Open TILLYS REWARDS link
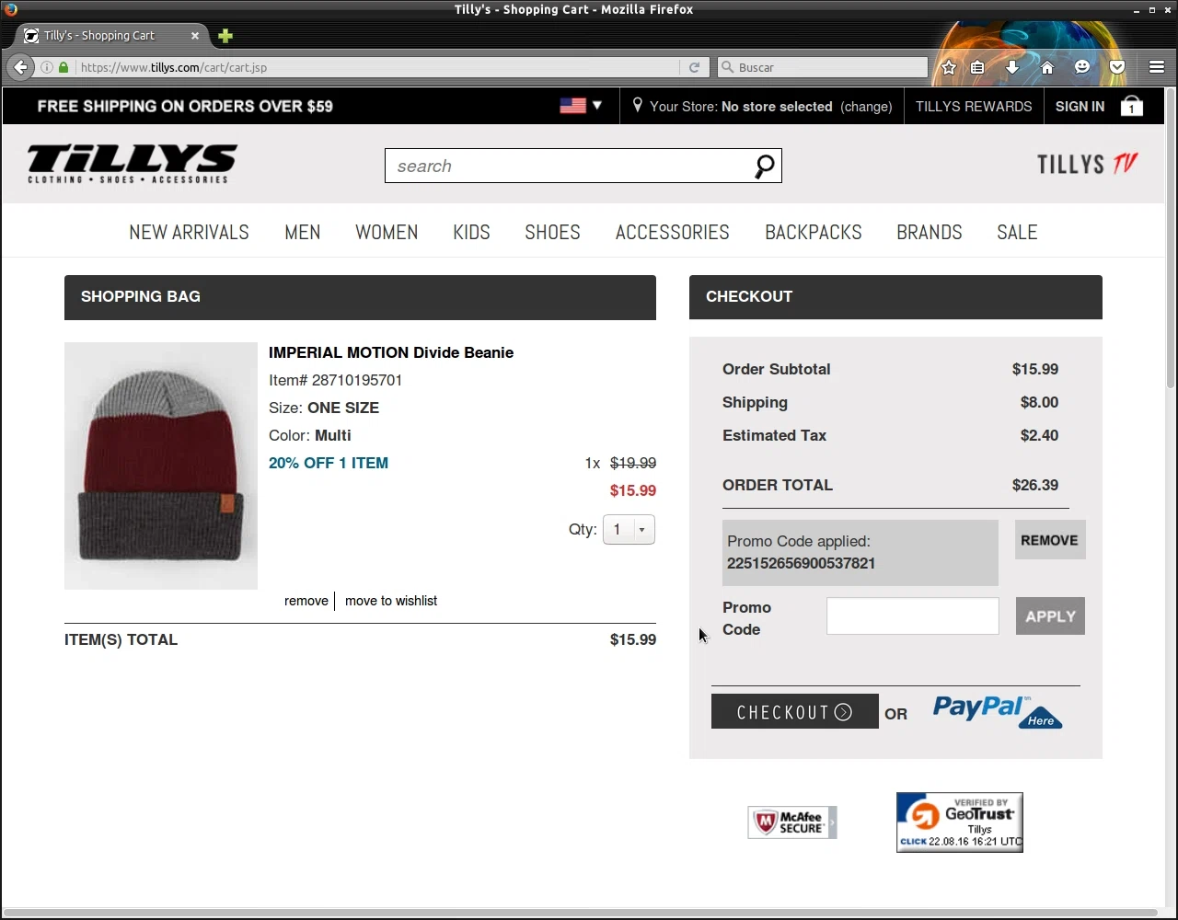 pos(974,106)
